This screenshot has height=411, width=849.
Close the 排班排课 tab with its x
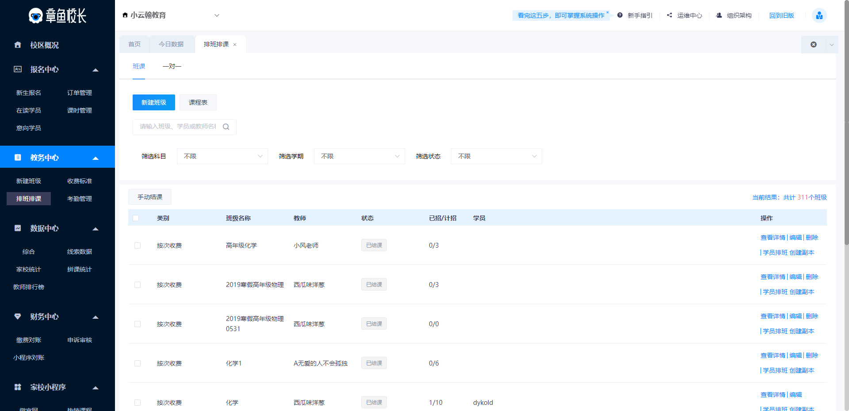(235, 45)
